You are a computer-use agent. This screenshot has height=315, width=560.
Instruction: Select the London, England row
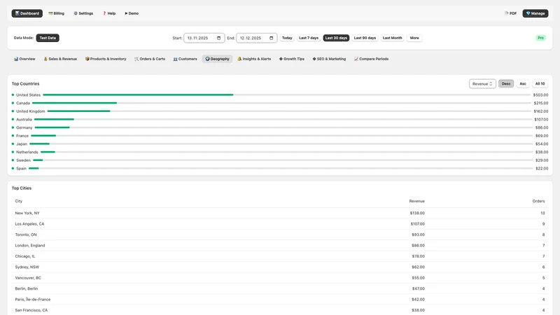280,246
